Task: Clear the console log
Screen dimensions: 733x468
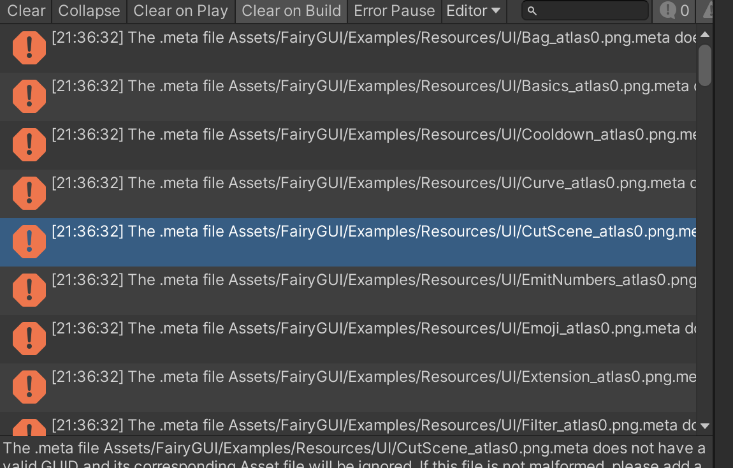Action: (25, 10)
